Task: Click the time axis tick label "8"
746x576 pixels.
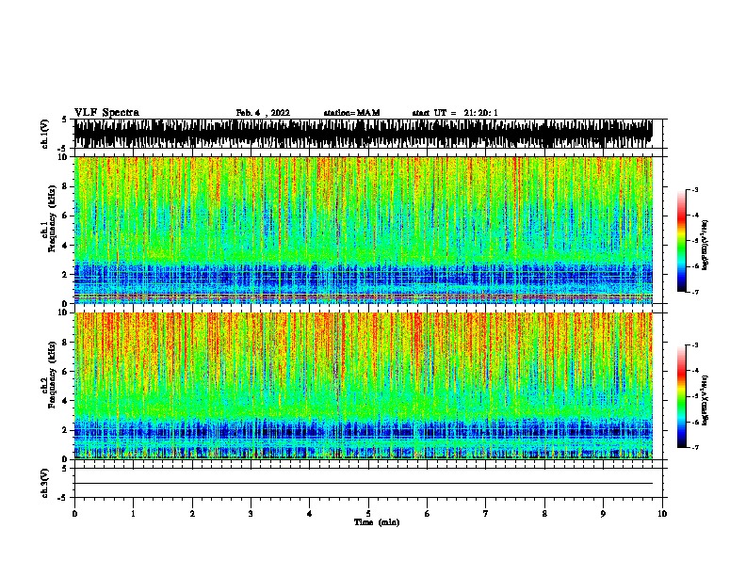Action: point(544,514)
